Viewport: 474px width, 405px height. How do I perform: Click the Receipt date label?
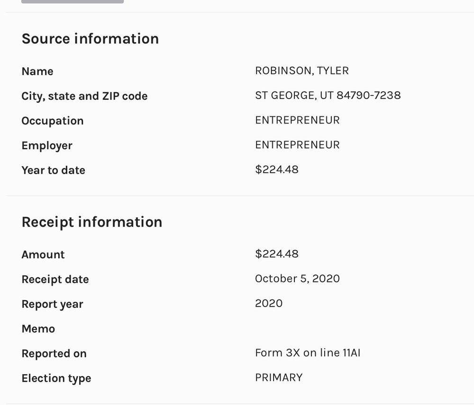pos(55,279)
